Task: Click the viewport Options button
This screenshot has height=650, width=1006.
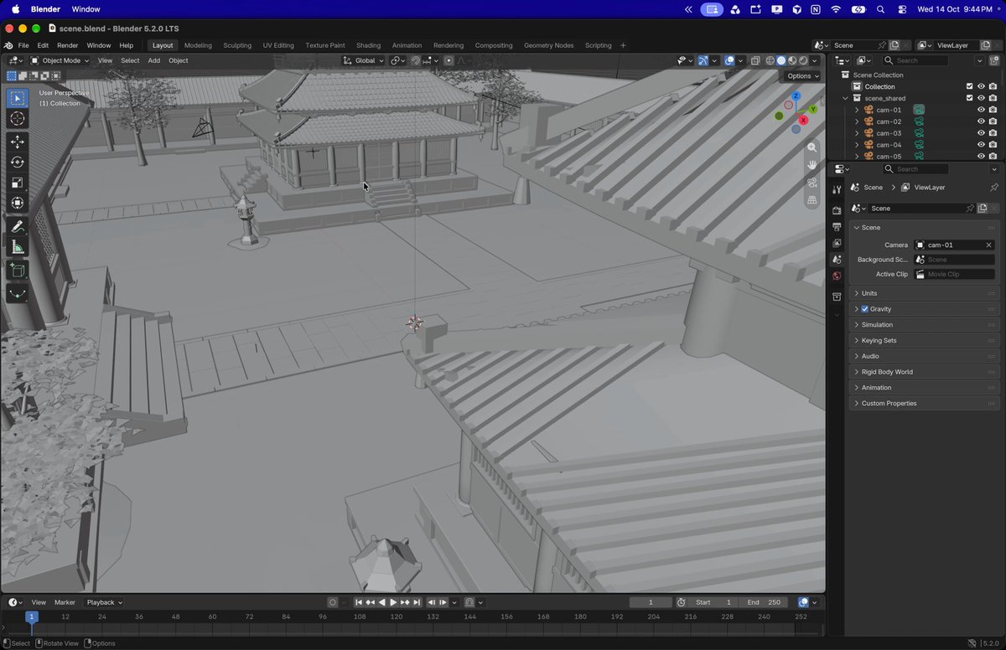Action: [x=802, y=75]
